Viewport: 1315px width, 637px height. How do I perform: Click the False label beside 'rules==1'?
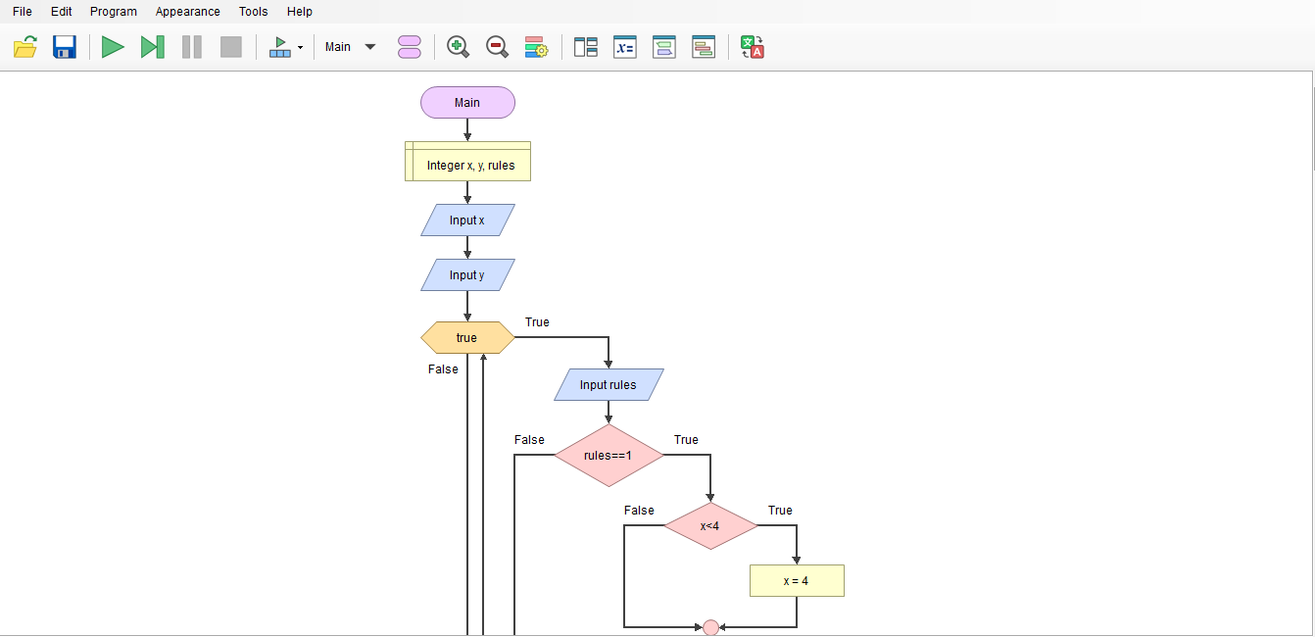[x=529, y=440]
